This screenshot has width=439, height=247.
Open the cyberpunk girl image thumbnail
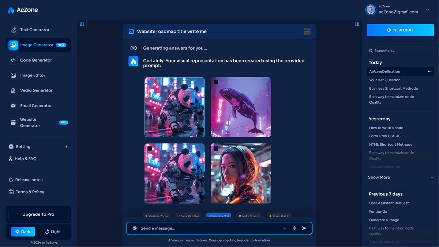tap(241, 173)
